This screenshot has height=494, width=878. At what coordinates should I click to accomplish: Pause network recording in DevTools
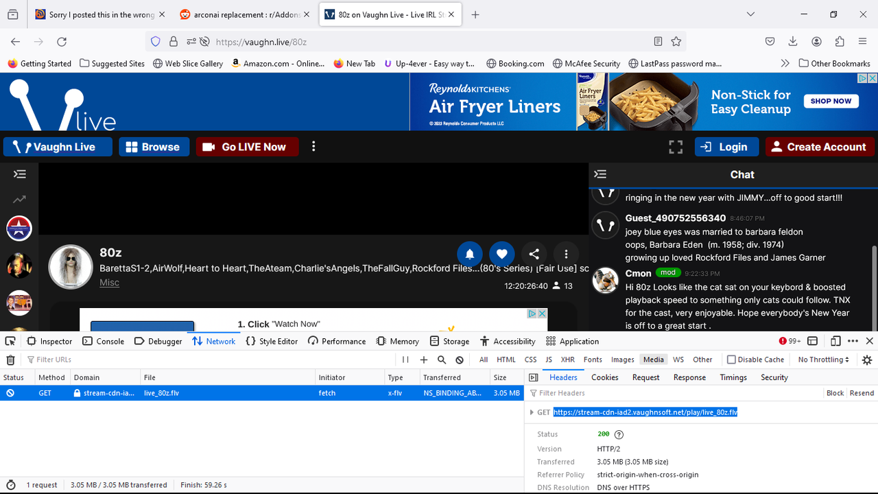click(405, 360)
